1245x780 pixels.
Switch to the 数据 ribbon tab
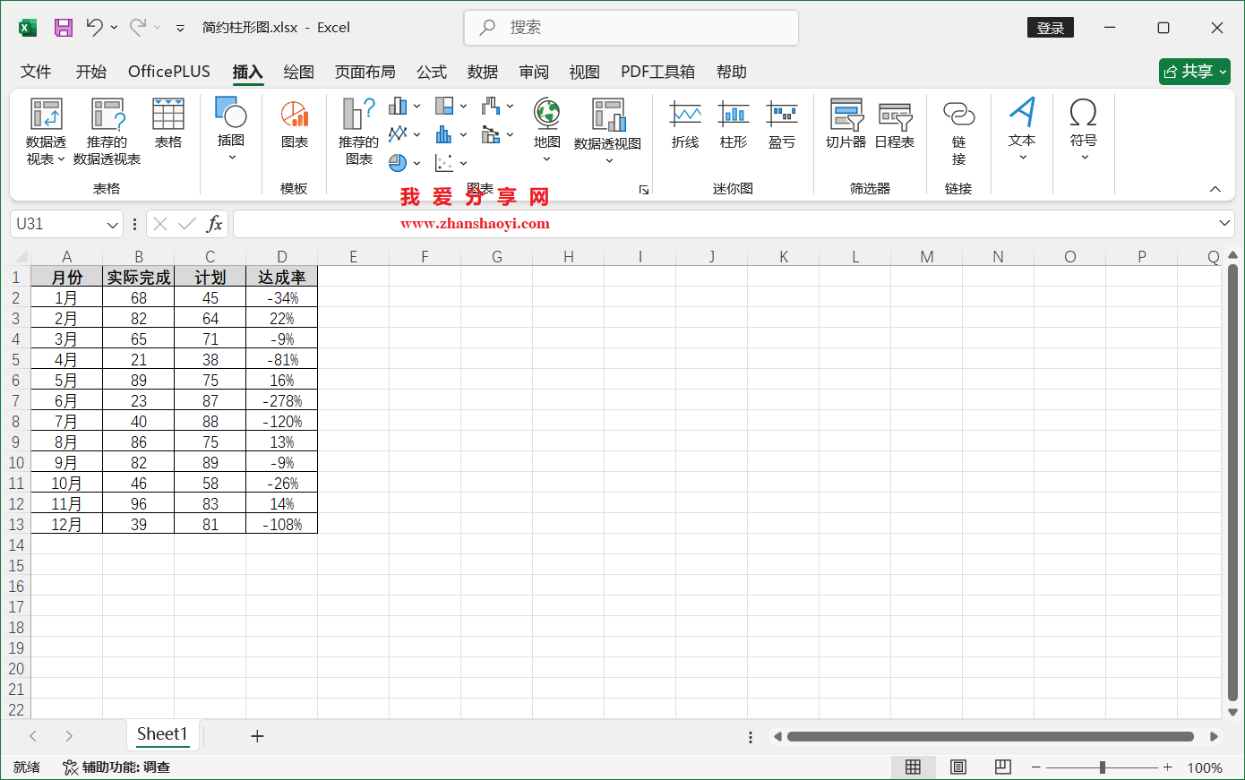pyautogui.click(x=483, y=72)
